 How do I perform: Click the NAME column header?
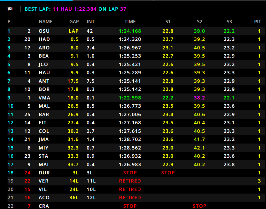(x=46, y=22)
